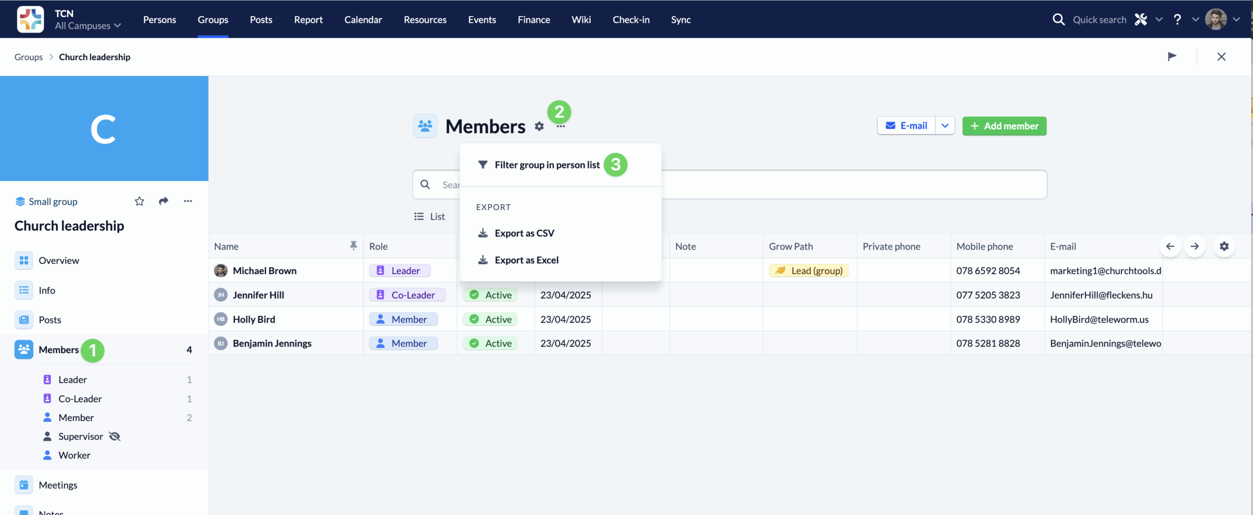Click the Small group type label
This screenshot has height=515, width=1253.
(x=53, y=201)
